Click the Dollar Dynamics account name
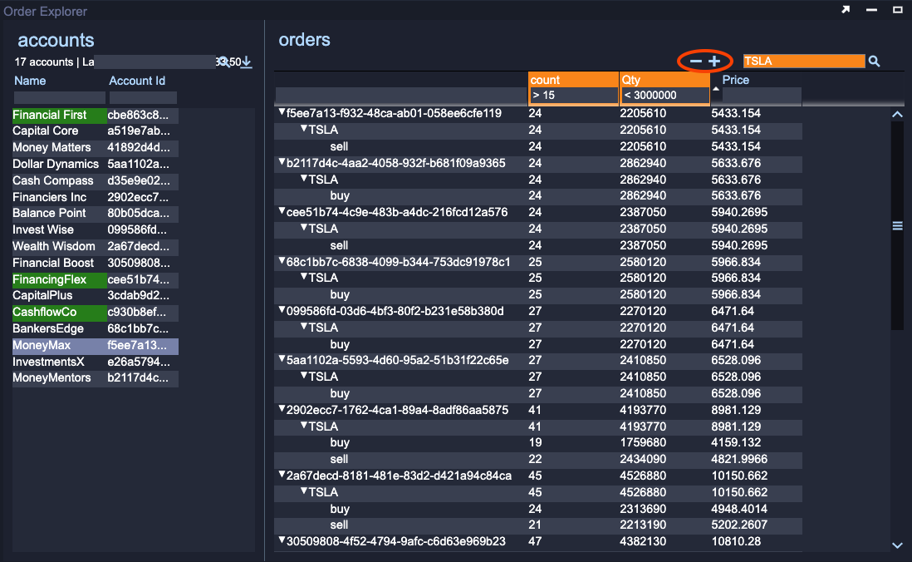The height and width of the screenshot is (562, 912). [56, 164]
